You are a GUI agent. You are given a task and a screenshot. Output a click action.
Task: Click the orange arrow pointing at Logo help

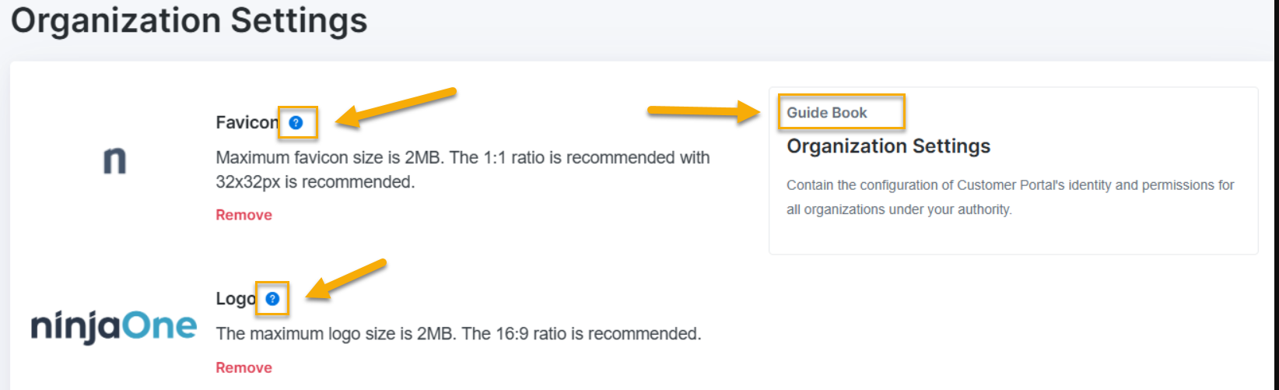pyautogui.click(x=346, y=279)
